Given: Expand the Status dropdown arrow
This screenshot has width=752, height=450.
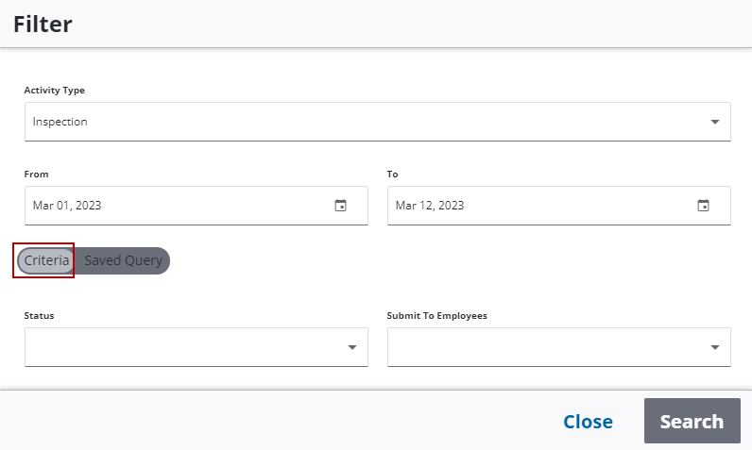Looking at the screenshot, I should 352,347.
